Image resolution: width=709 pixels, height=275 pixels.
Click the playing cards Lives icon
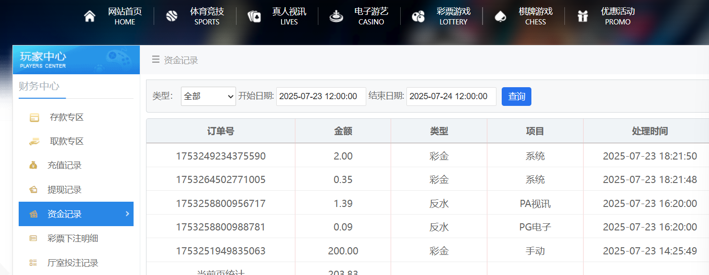[254, 16]
